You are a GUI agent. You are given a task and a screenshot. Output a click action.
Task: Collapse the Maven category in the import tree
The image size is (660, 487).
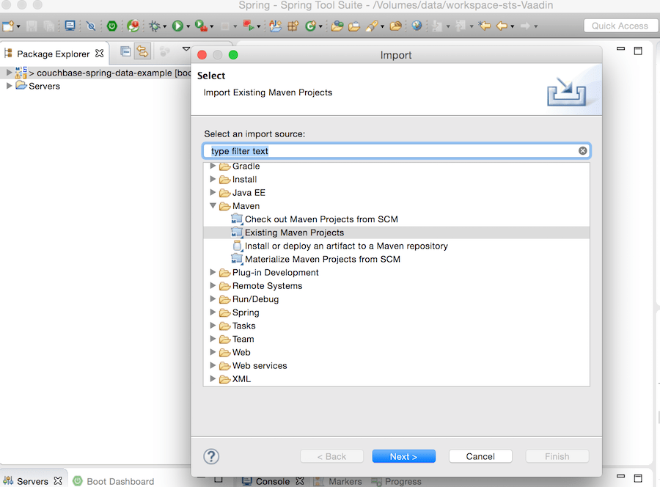pos(213,205)
